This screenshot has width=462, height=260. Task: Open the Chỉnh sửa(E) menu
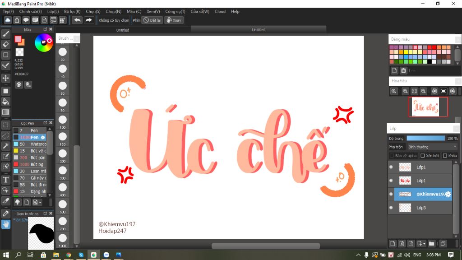(x=30, y=11)
